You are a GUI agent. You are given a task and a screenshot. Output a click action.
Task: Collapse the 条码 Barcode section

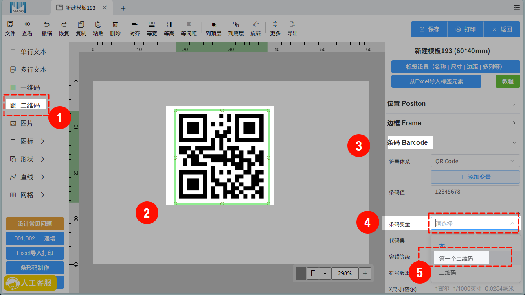pos(453,142)
